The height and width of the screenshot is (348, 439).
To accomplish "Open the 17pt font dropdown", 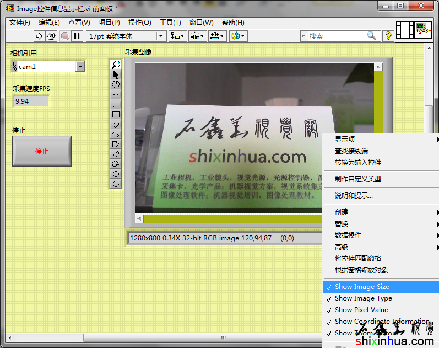I will (x=161, y=36).
